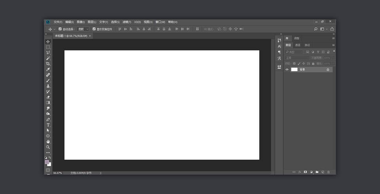The height and width of the screenshot is (194, 380).
Task: Click the create new layer icon
Action: (x=323, y=172)
